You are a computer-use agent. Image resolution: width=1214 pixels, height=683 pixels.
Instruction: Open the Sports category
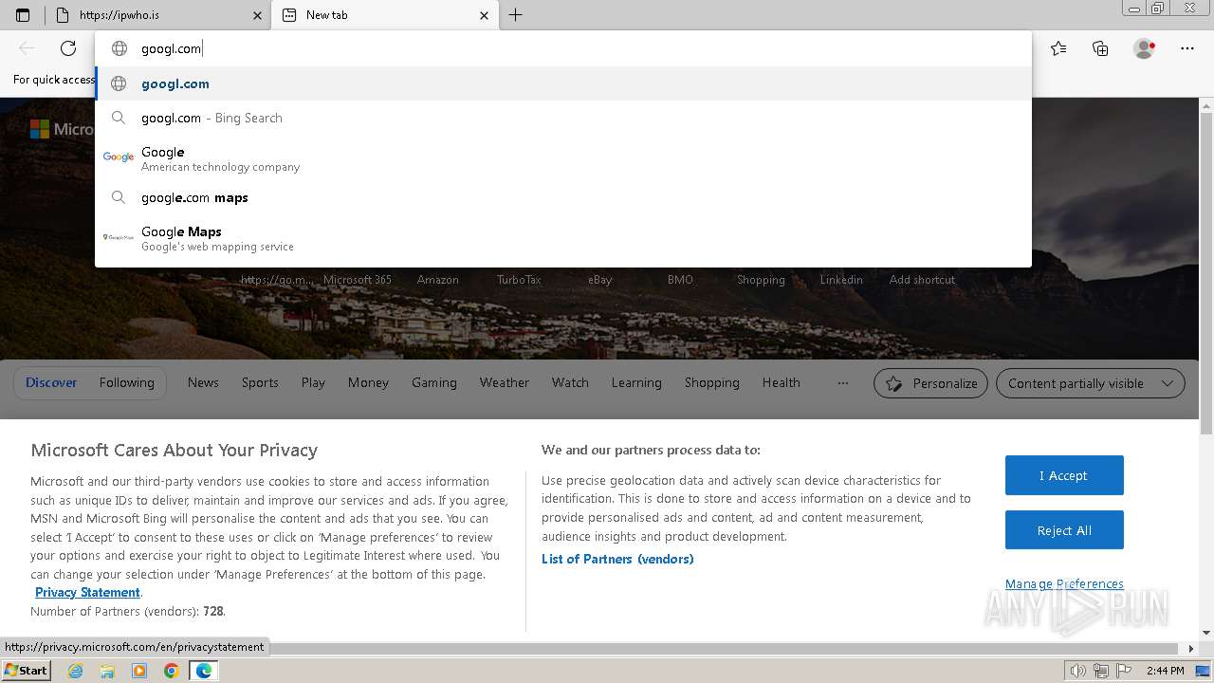coord(260,382)
